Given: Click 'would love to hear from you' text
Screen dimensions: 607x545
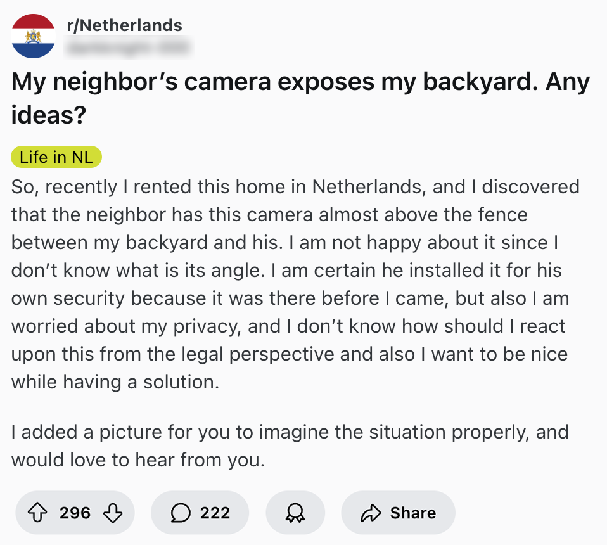Looking at the screenshot, I should 136,460.
